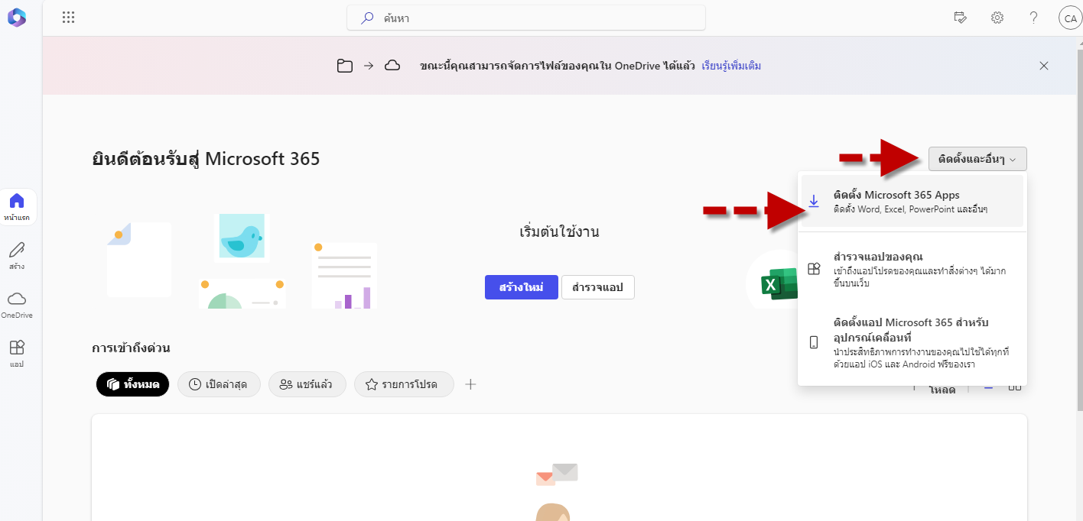Screen dimensions: 1083x521
Task: Focus the ค้นหา search box
Action: [x=526, y=18]
